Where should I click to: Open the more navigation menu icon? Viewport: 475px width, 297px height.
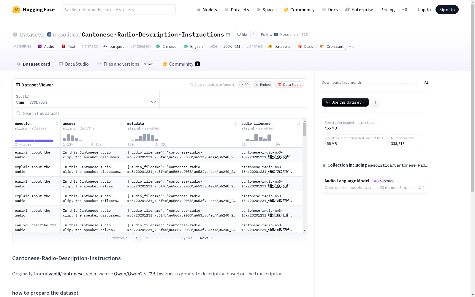pos(405,10)
